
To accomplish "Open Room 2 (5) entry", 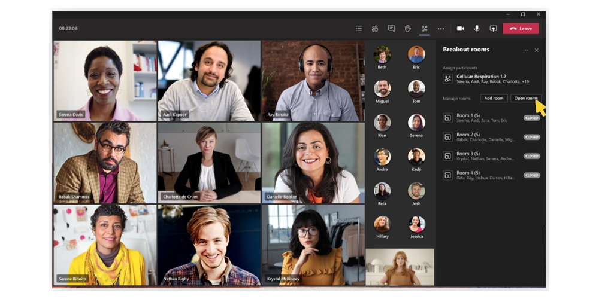I will 491,137.
